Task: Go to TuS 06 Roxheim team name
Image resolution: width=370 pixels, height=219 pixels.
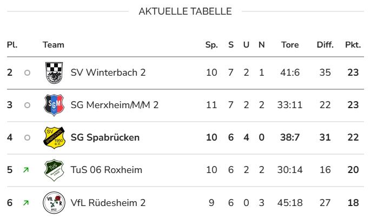Action: pos(107,170)
